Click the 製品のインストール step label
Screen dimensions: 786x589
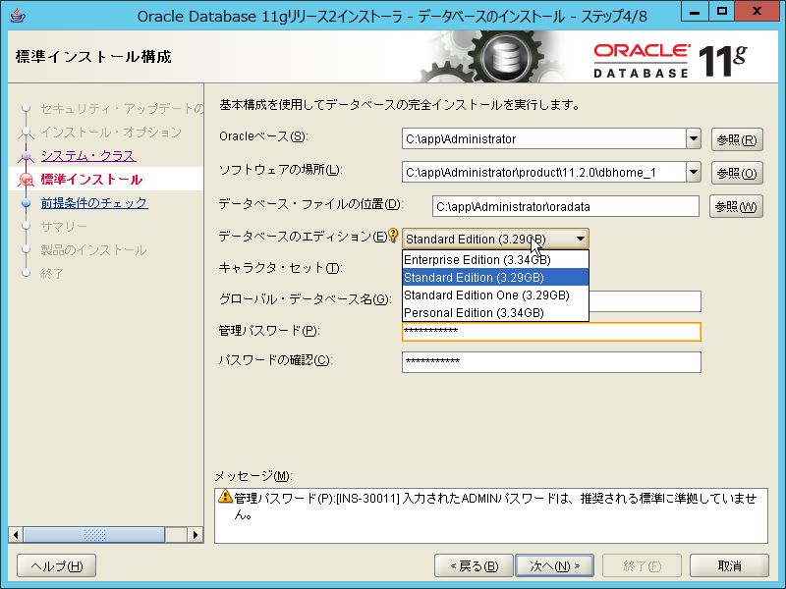(x=93, y=250)
